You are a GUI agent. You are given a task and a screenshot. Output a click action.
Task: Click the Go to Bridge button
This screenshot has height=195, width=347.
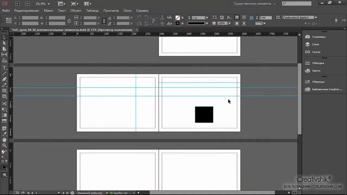pyautogui.click(x=17, y=4)
